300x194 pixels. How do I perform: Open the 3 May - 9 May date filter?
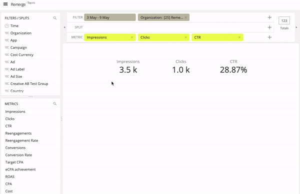coord(110,17)
